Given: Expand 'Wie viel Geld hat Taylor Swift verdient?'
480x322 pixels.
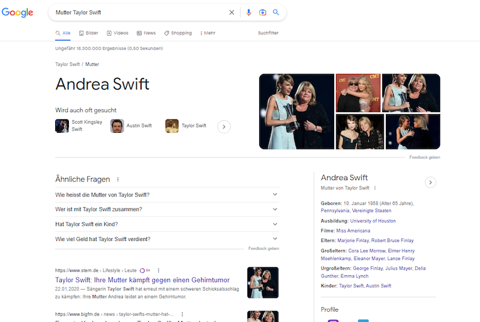Looking at the screenshot, I should 167,239.
